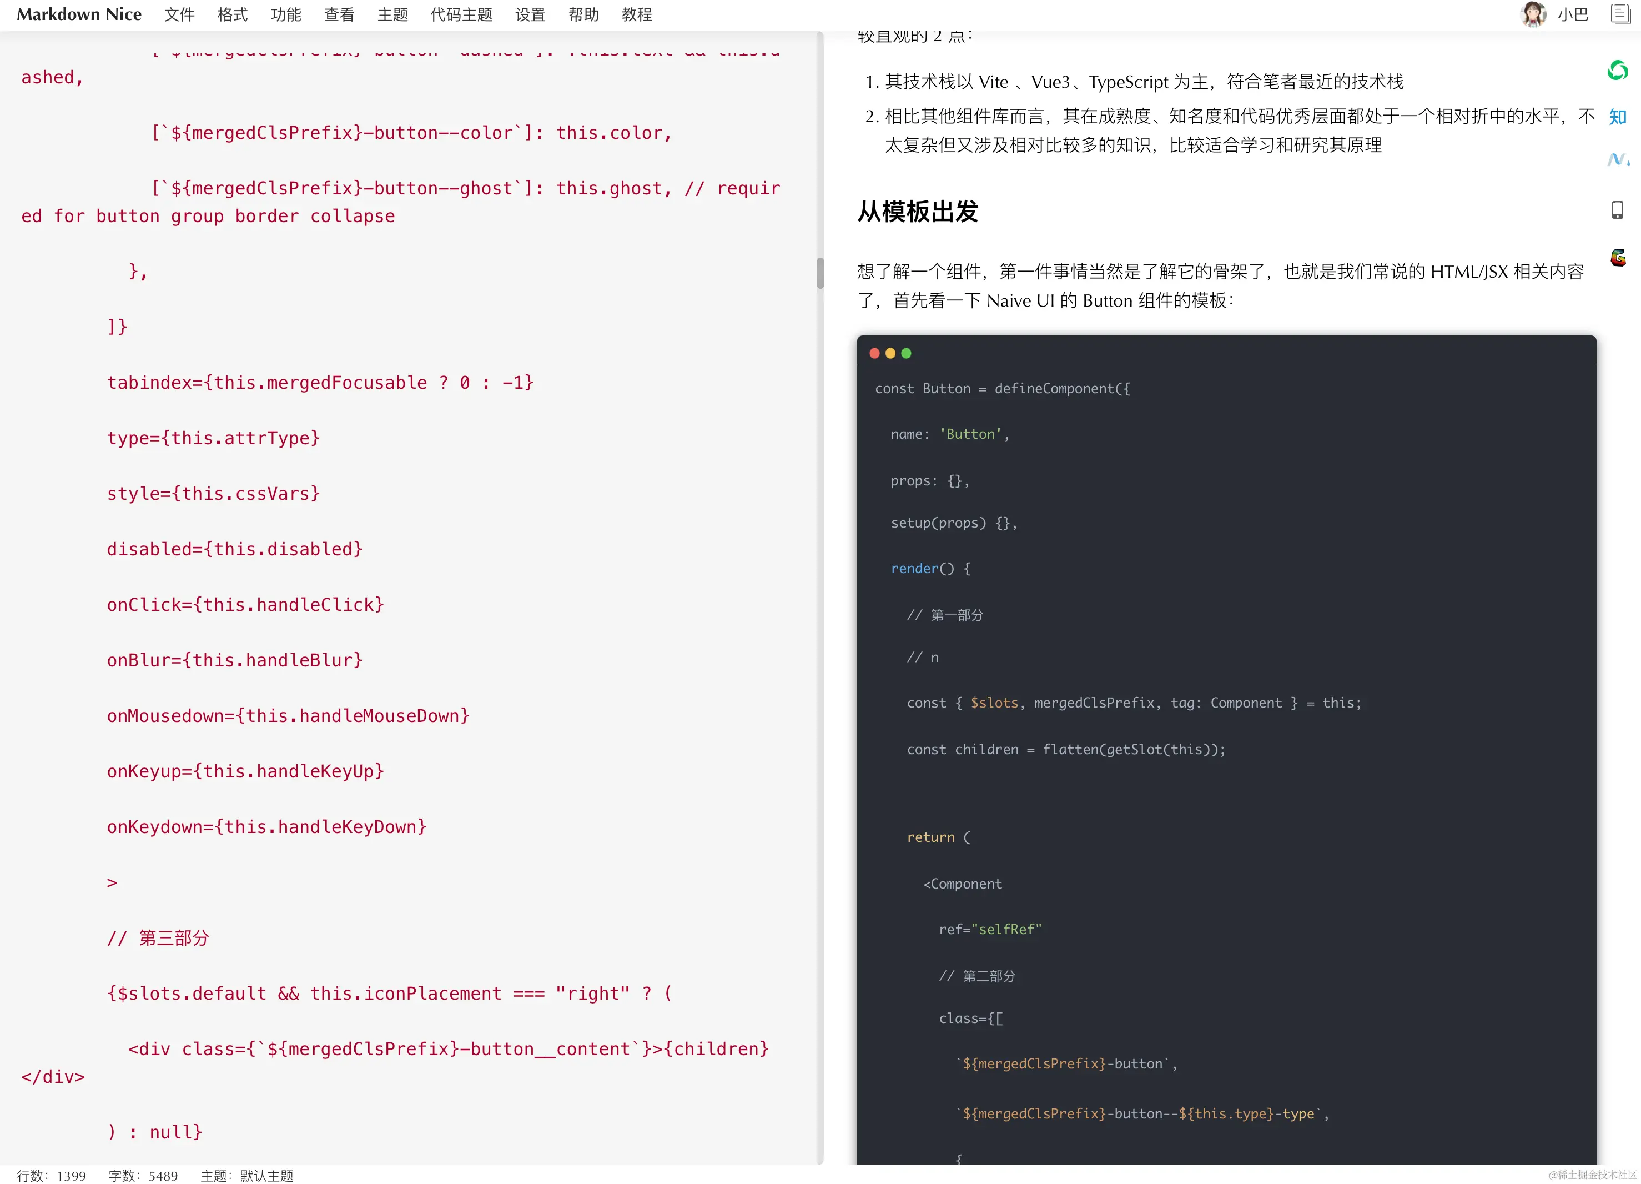Click the editor vertical scrollbar thumb
The image size is (1641, 1184).
coord(820,273)
